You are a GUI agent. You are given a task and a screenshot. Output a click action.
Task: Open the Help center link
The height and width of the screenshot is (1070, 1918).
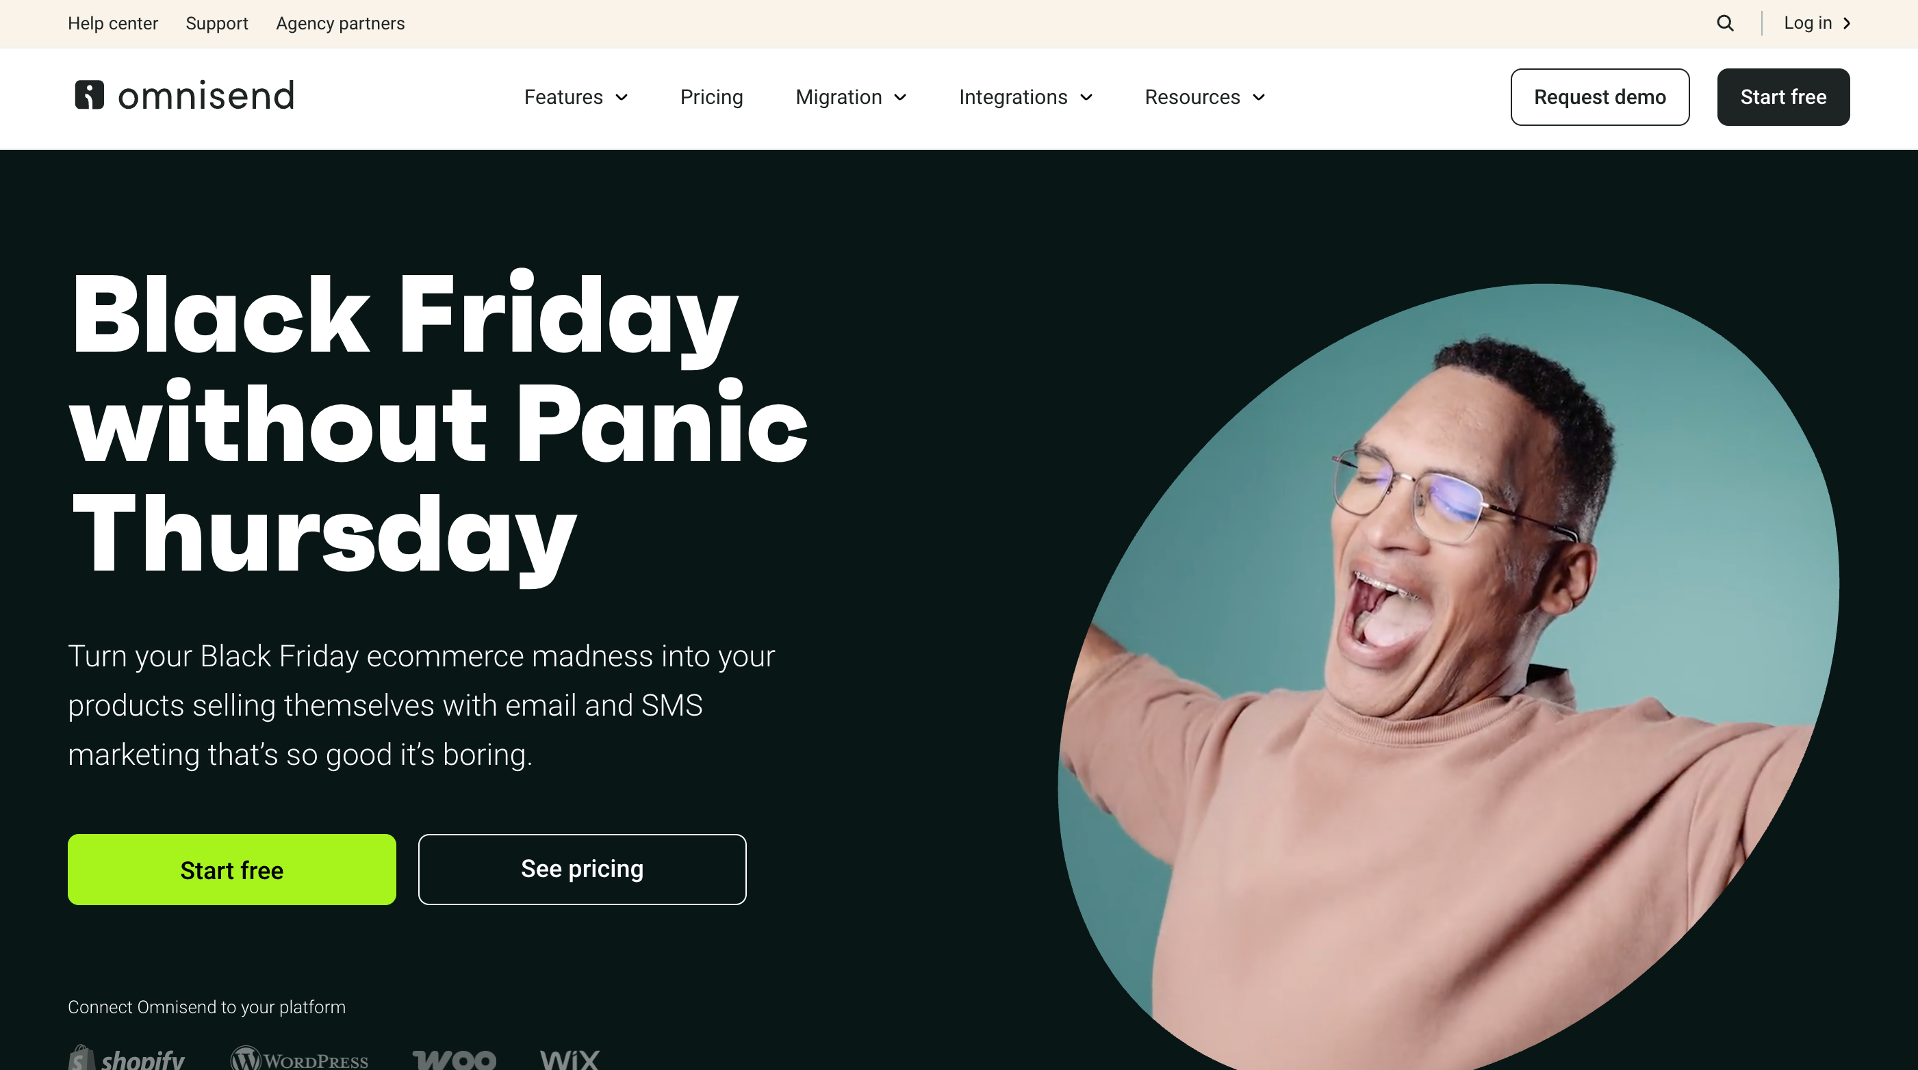tap(113, 23)
